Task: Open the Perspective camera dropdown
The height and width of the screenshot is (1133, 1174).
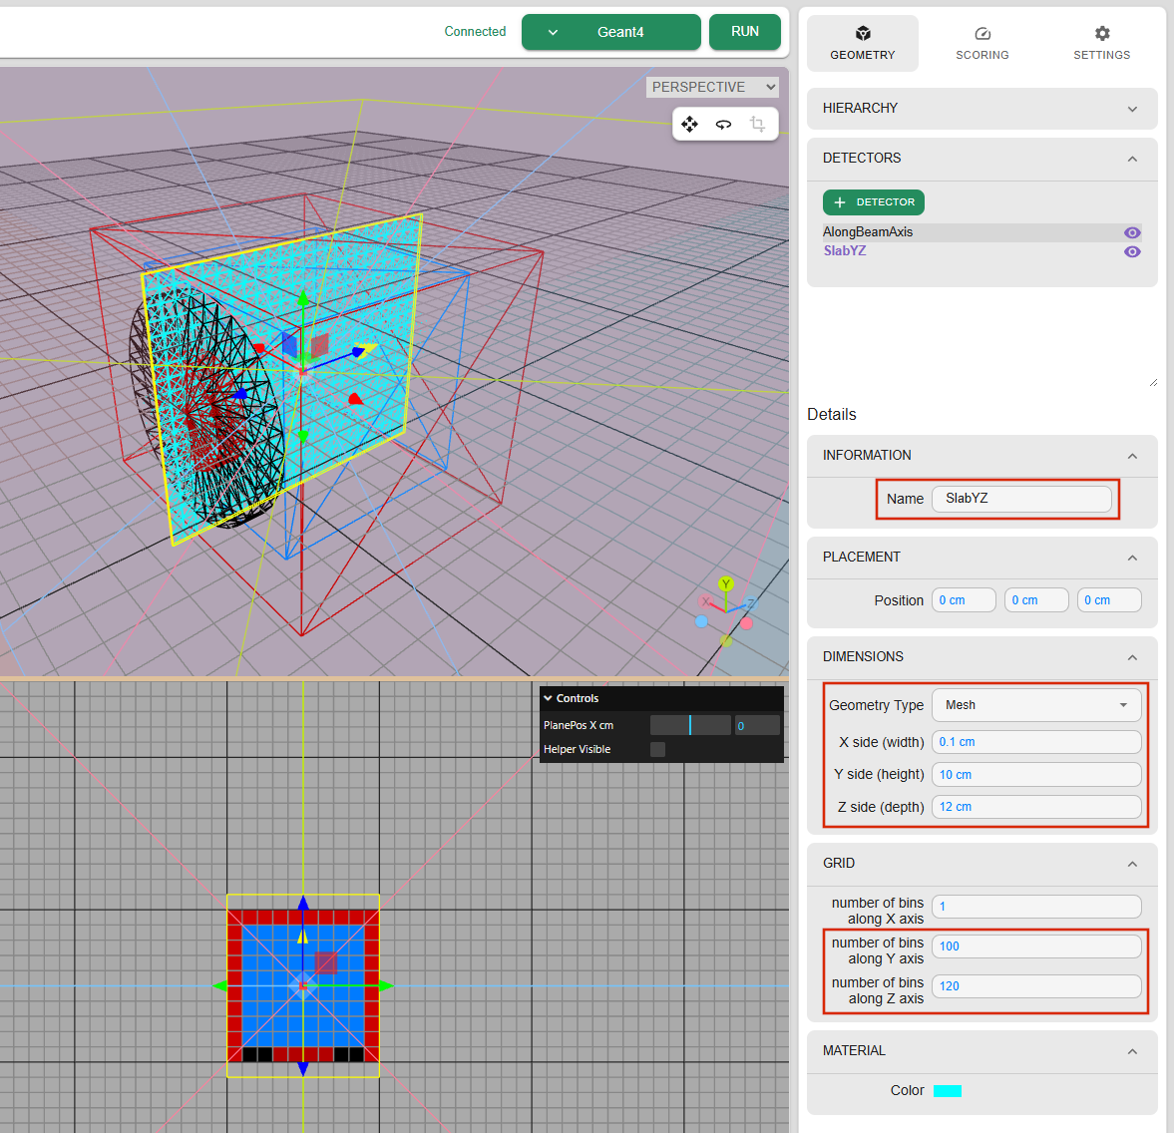Action: click(x=712, y=87)
